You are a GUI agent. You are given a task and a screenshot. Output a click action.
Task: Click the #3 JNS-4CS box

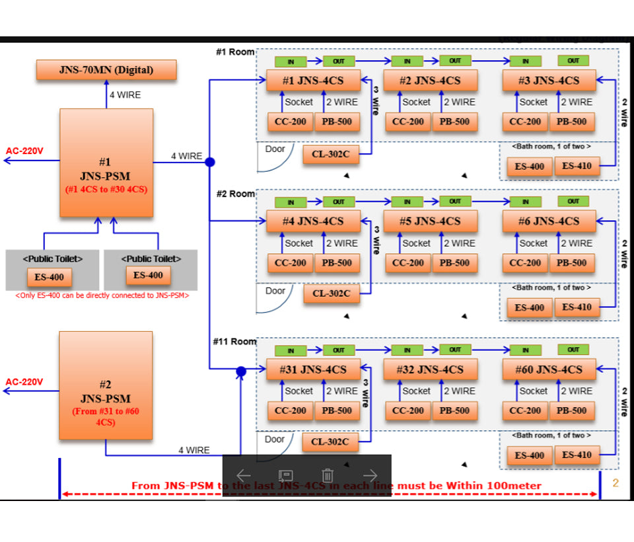click(x=549, y=81)
